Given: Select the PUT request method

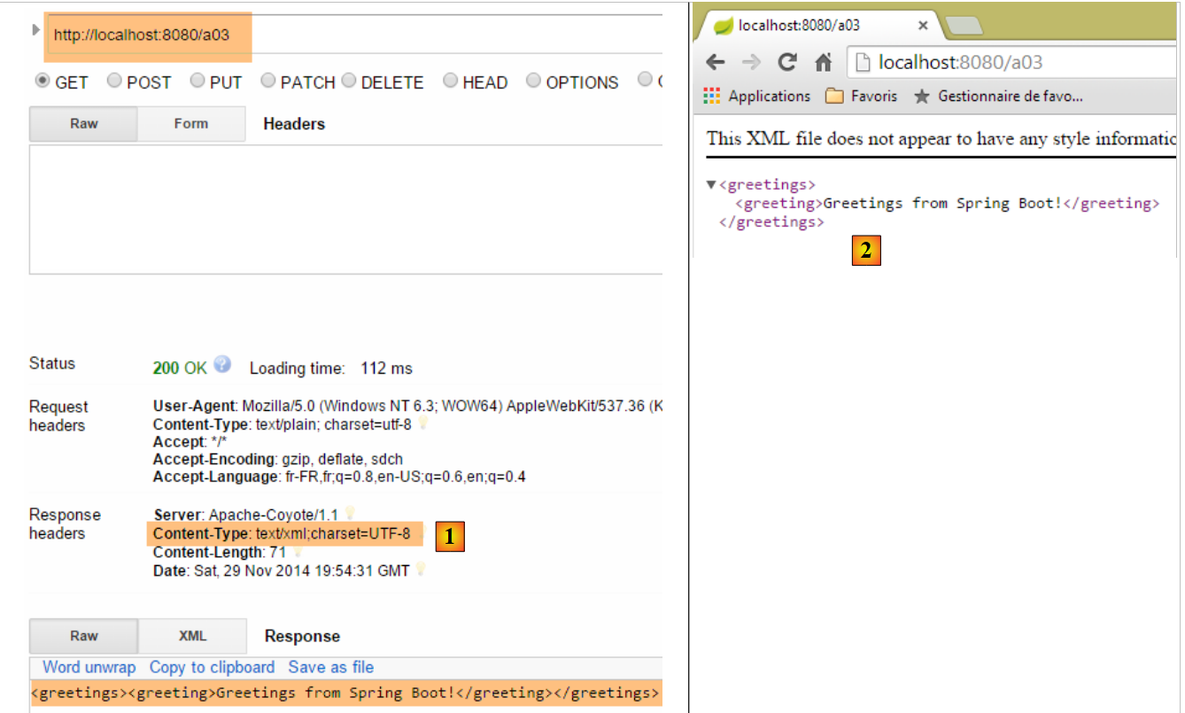Looking at the screenshot, I should point(198,81).
